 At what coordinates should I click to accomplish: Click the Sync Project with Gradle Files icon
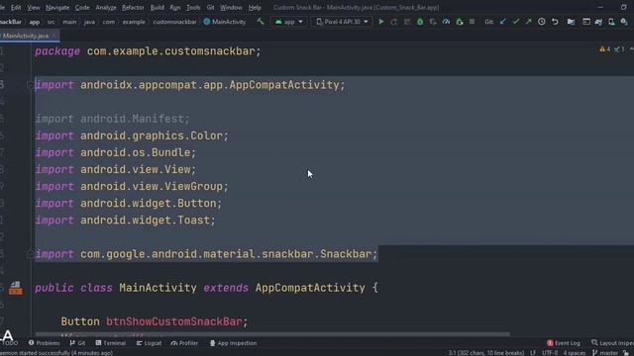[x=598, y=22]
